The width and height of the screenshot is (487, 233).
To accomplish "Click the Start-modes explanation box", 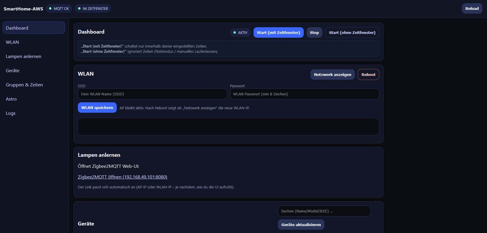I will pos(228,49).
